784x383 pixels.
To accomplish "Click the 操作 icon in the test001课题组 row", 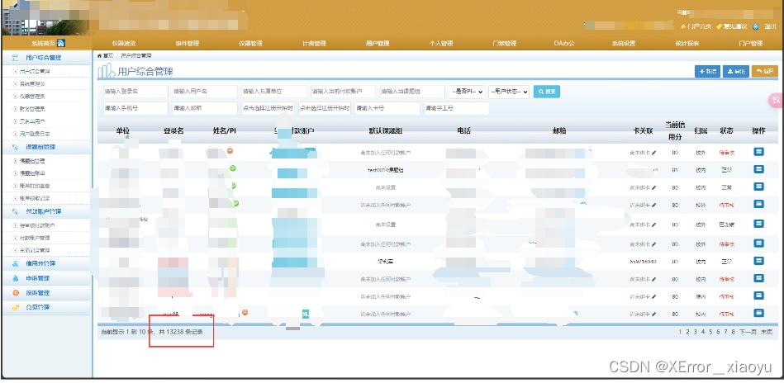I will [x=758, y=169].
